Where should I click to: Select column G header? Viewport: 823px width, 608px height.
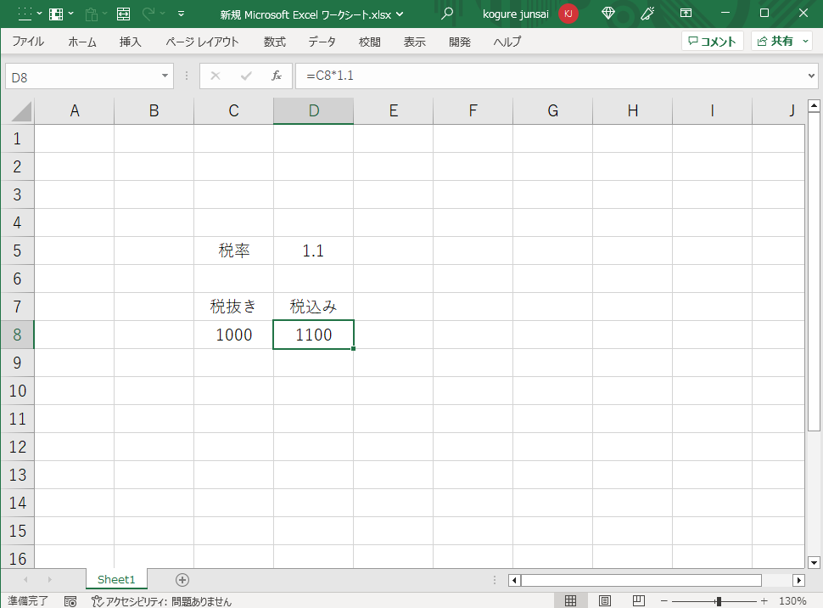click(x=552, y=111)
